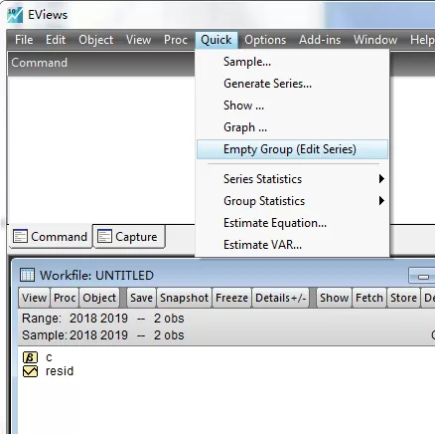The height and width of the screenshot is (434, 435).
Task: Click the EViews application logo icon
Action: (15, 15)
